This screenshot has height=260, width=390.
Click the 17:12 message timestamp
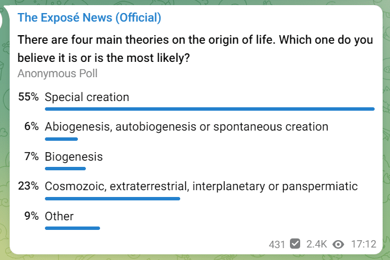click(x=363, y=244)
